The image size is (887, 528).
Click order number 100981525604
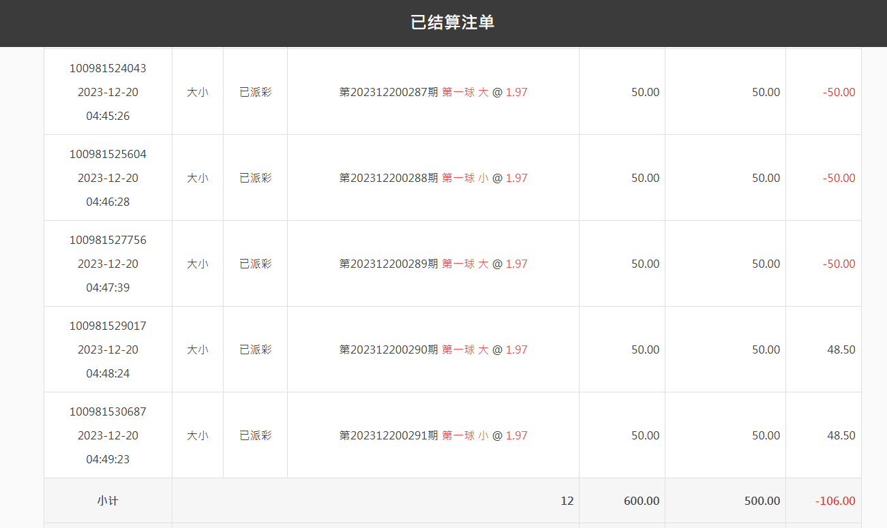(108, 154)
